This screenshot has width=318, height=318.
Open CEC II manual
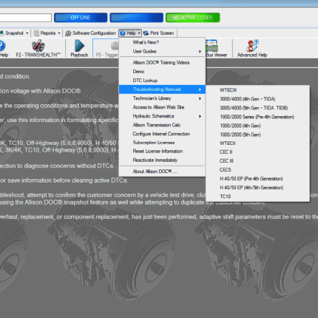coord(257,152)
